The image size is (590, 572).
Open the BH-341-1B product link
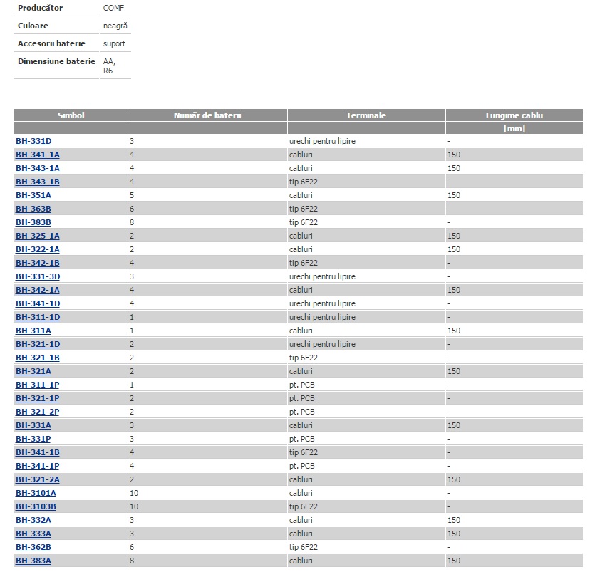click(x=38, y=452)
